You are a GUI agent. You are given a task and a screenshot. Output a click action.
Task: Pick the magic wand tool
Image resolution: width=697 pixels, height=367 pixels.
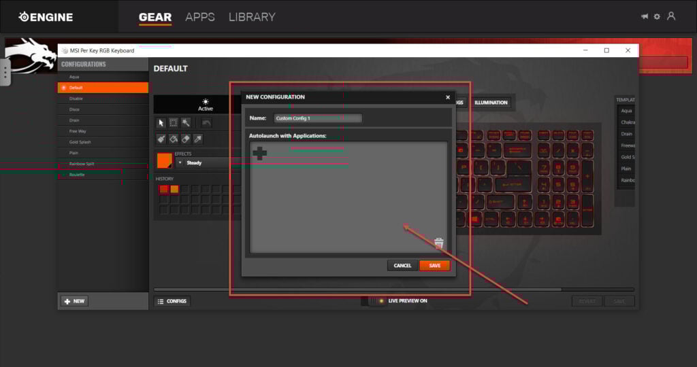point(186,123)
